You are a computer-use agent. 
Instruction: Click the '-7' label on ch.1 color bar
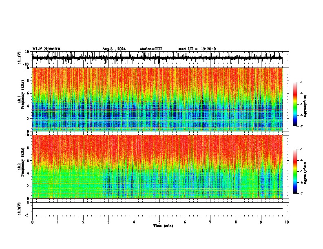pos(301,126)
